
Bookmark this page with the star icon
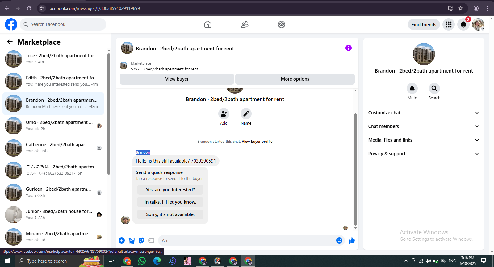point(461,8)
